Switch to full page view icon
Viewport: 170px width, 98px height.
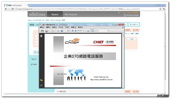pos(92,31)
